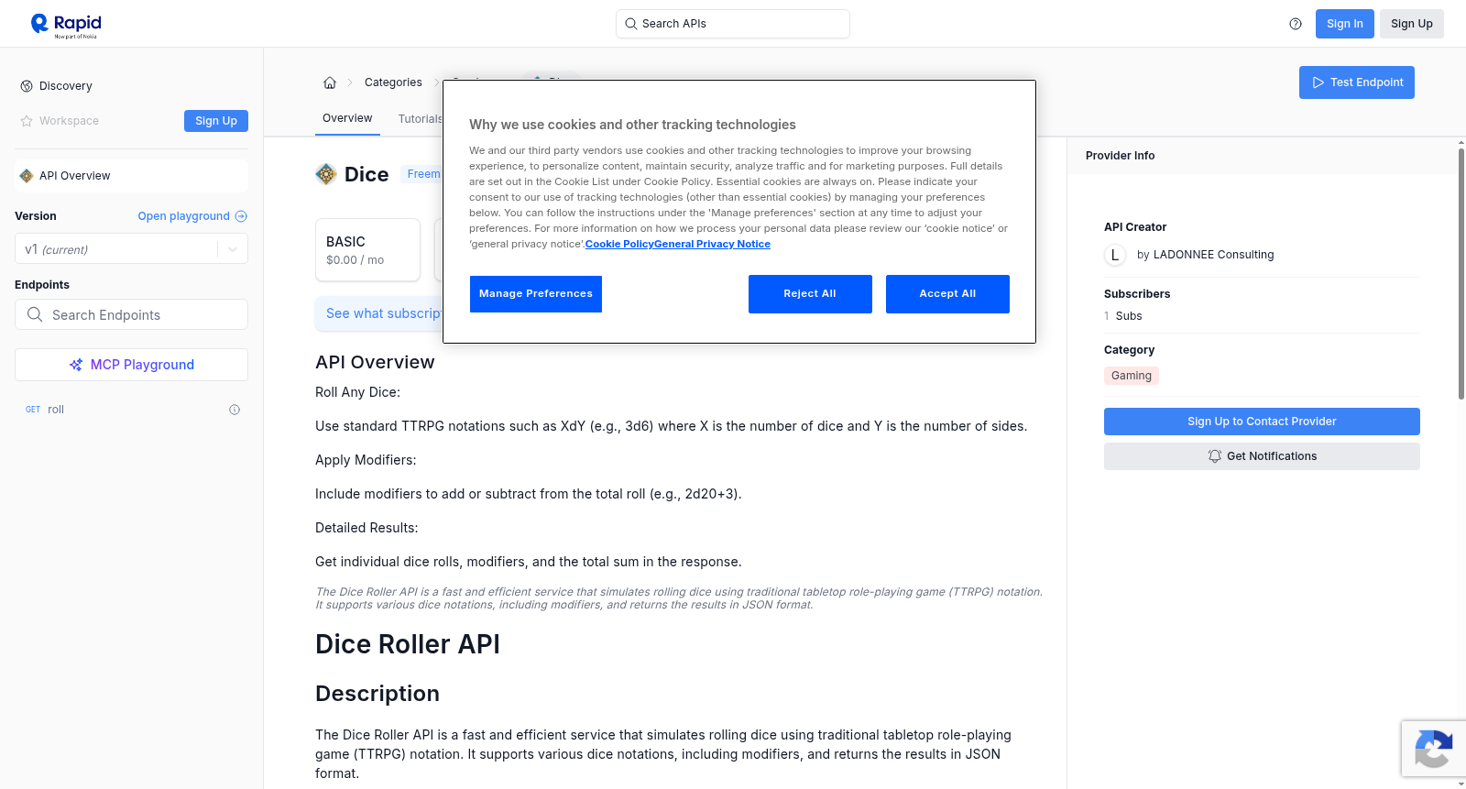Click Sign Up to Contact Provider

pos(1262,422)
